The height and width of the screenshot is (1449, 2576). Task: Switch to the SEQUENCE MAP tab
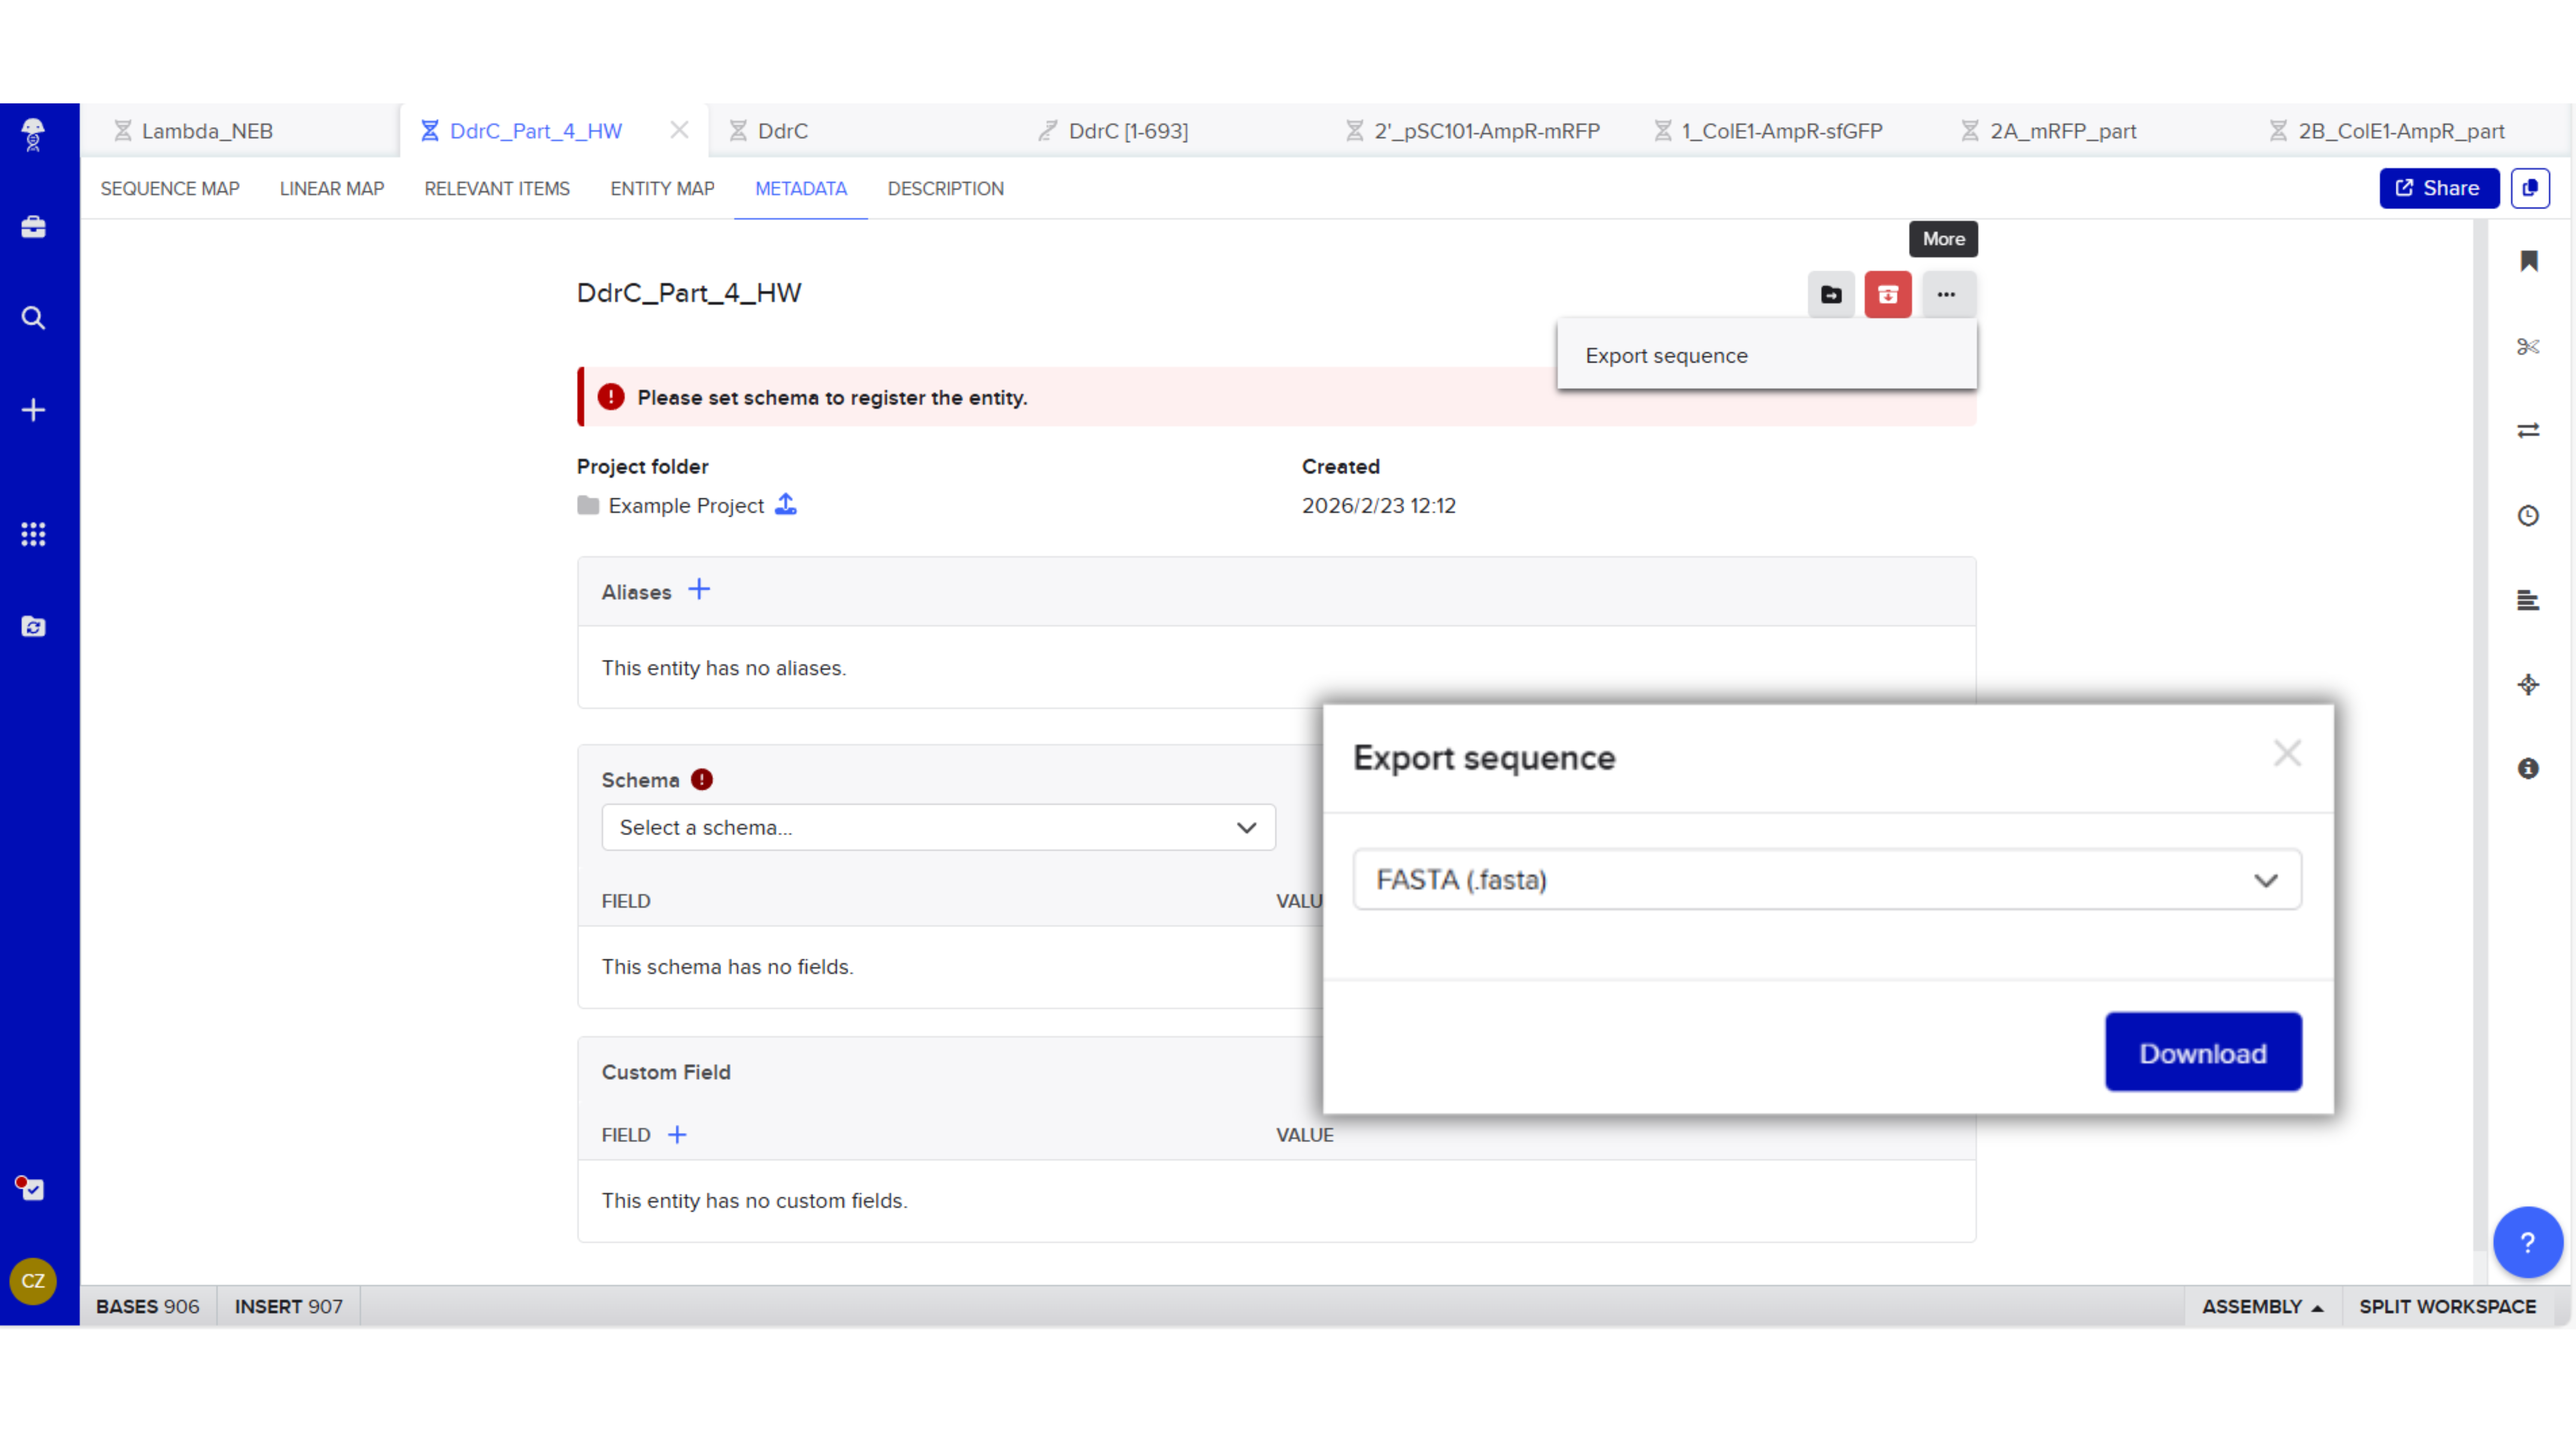(169, 188)
